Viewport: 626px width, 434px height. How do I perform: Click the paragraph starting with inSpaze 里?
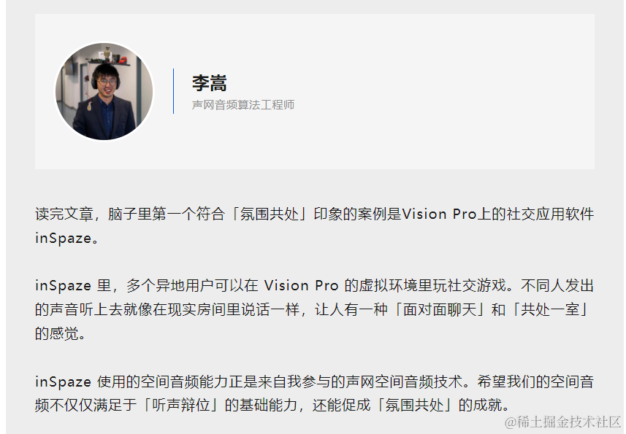[x=315, y=309]
